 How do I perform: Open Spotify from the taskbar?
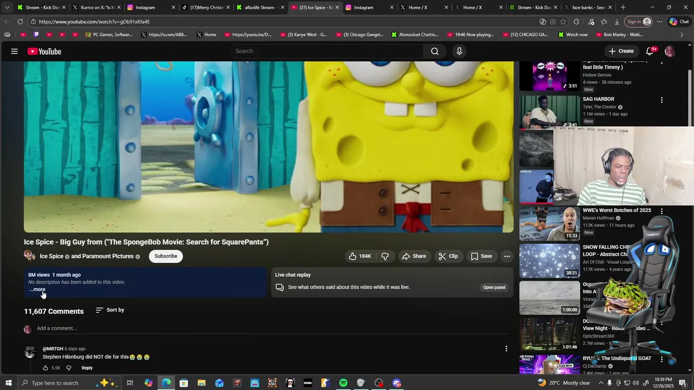(343, 383)
